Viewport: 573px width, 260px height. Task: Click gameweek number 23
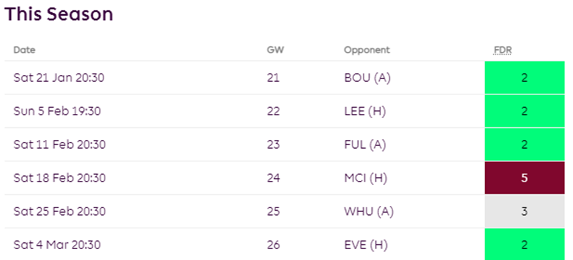(x=273, y=144)
